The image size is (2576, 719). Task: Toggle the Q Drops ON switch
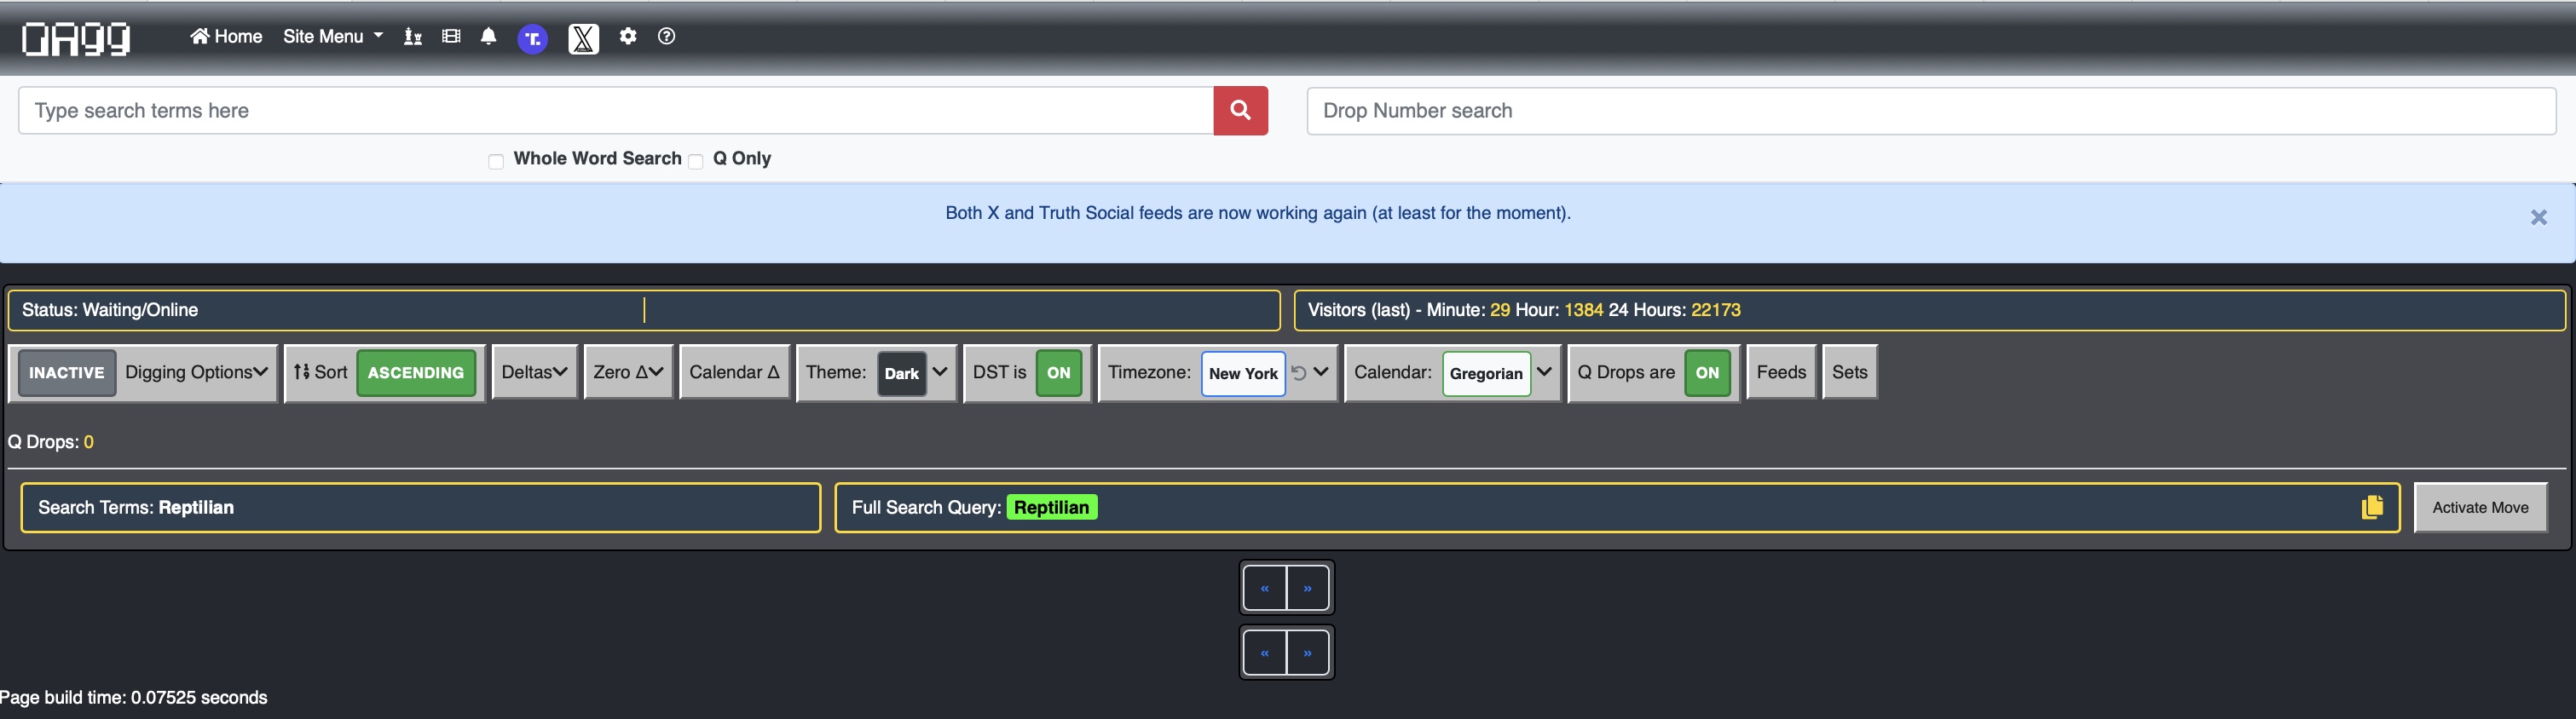[x=1707, y=373]
